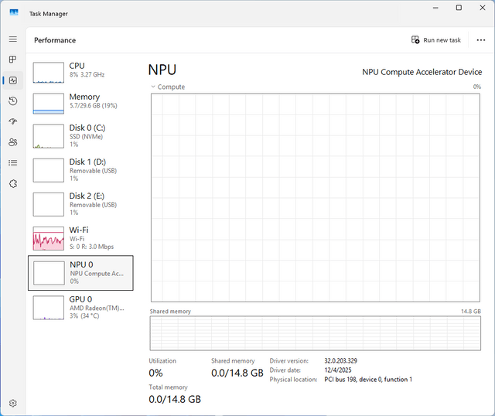Open the hamburger navigation menu
The width and height of the screenshot is (495, 416).
coord(13,39)
